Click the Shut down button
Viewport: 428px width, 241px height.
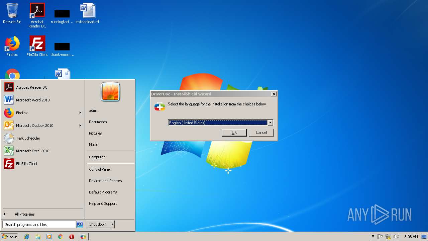[x=98, y=224]
